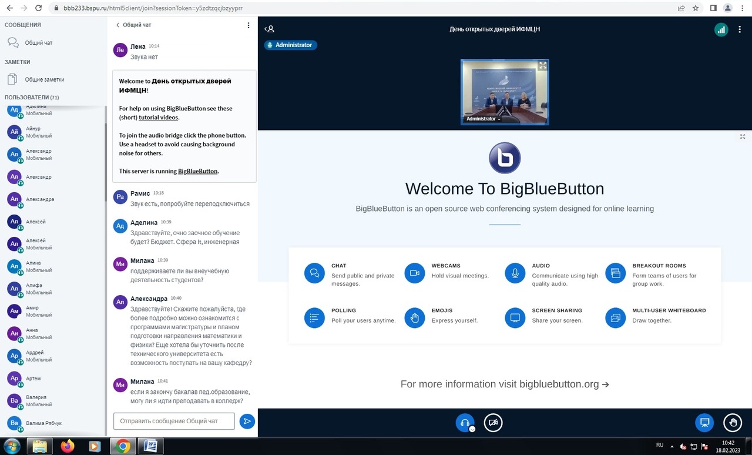Viewport: 752px width, 455px height.
Task: Collapse chat via the Общий чат header
Action: coord(133,25)
